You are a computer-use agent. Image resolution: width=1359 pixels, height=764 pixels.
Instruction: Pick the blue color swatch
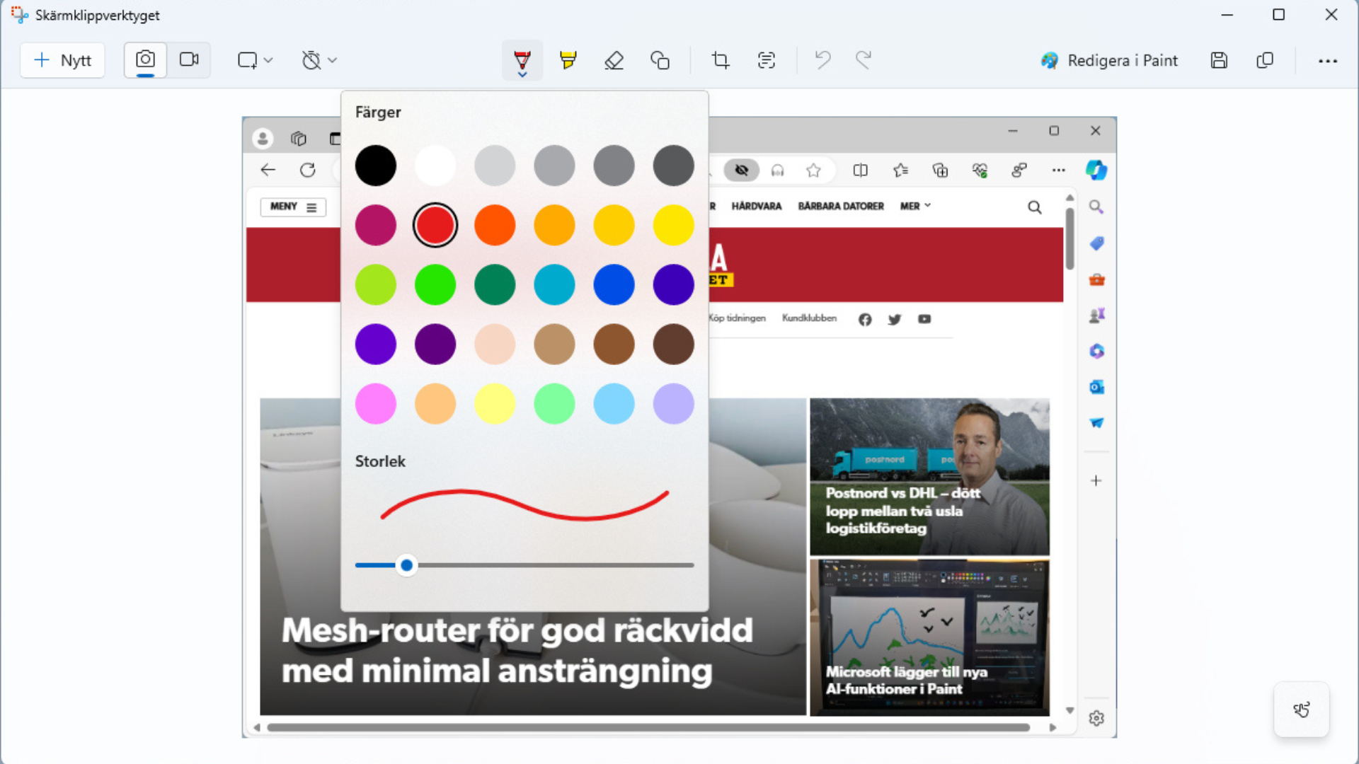pyautogui.click(x=614, y=285)
